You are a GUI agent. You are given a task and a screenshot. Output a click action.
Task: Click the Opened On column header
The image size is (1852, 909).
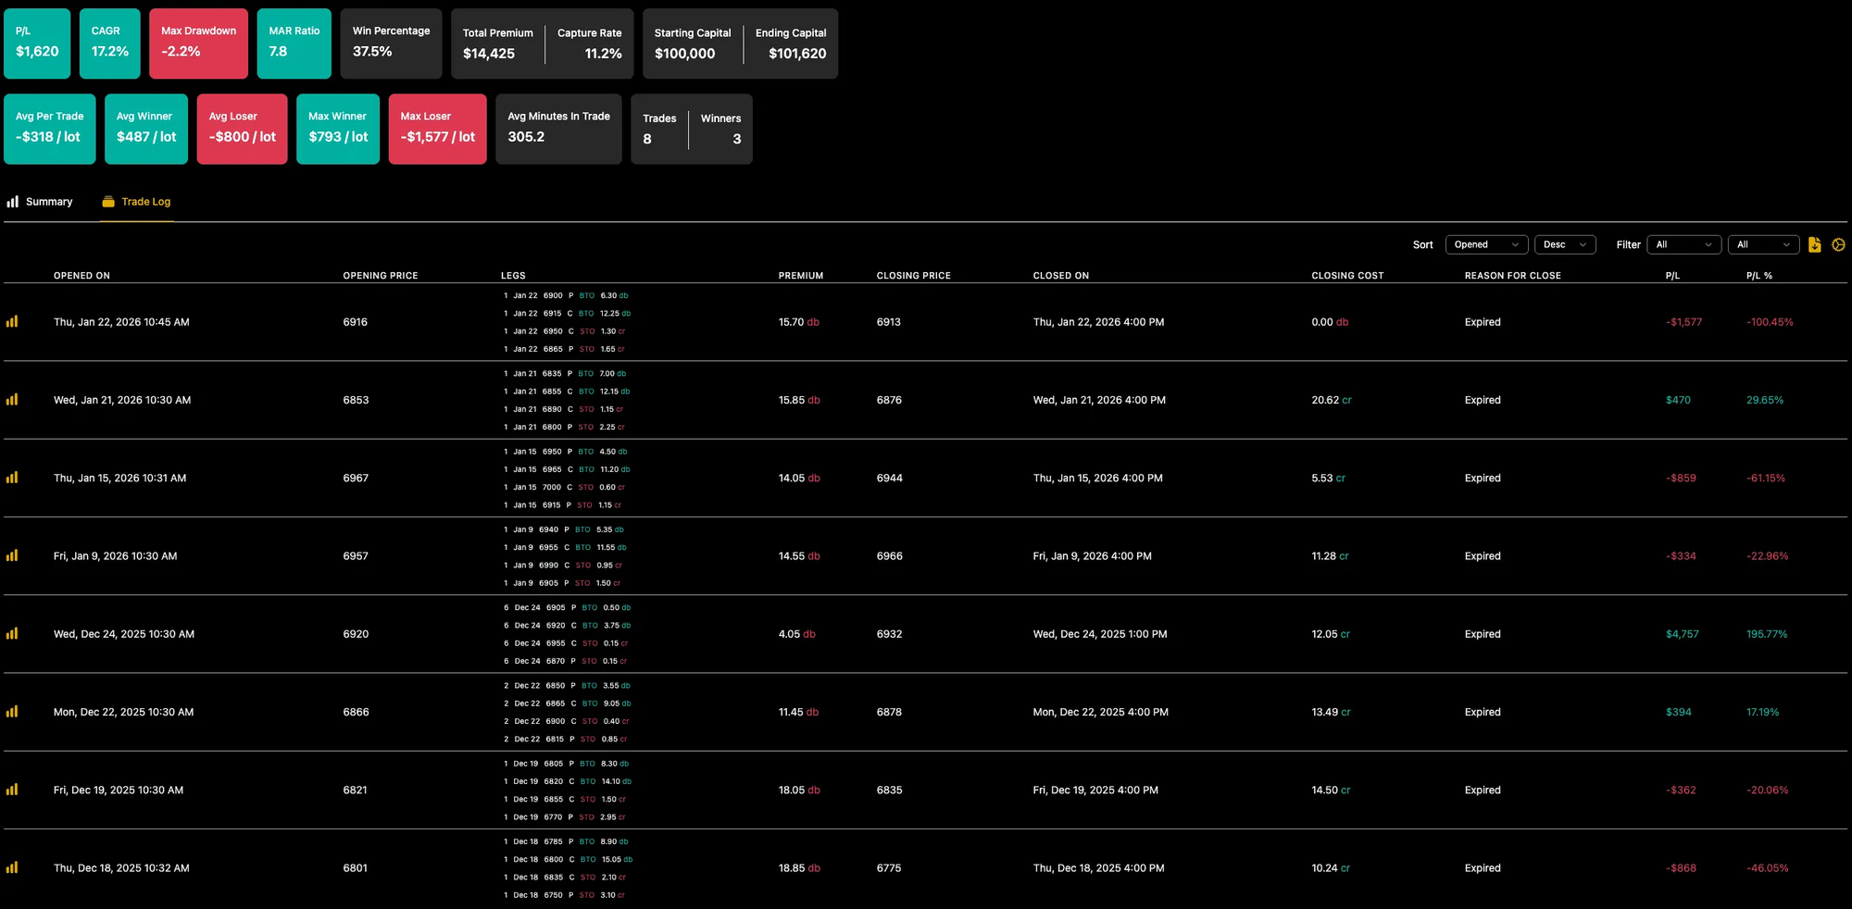(81, 276)
